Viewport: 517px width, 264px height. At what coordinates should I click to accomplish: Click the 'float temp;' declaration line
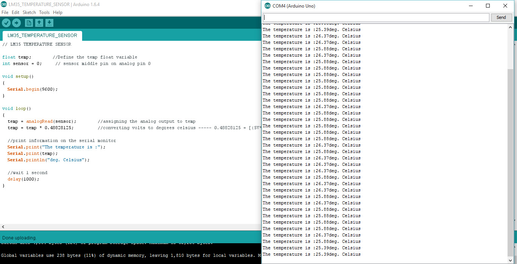[17, 57]
